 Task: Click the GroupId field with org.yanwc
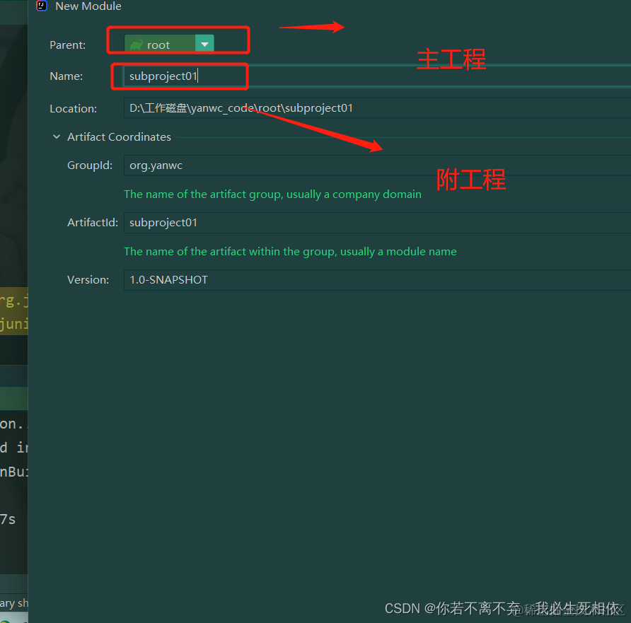(x=377, y=165)
